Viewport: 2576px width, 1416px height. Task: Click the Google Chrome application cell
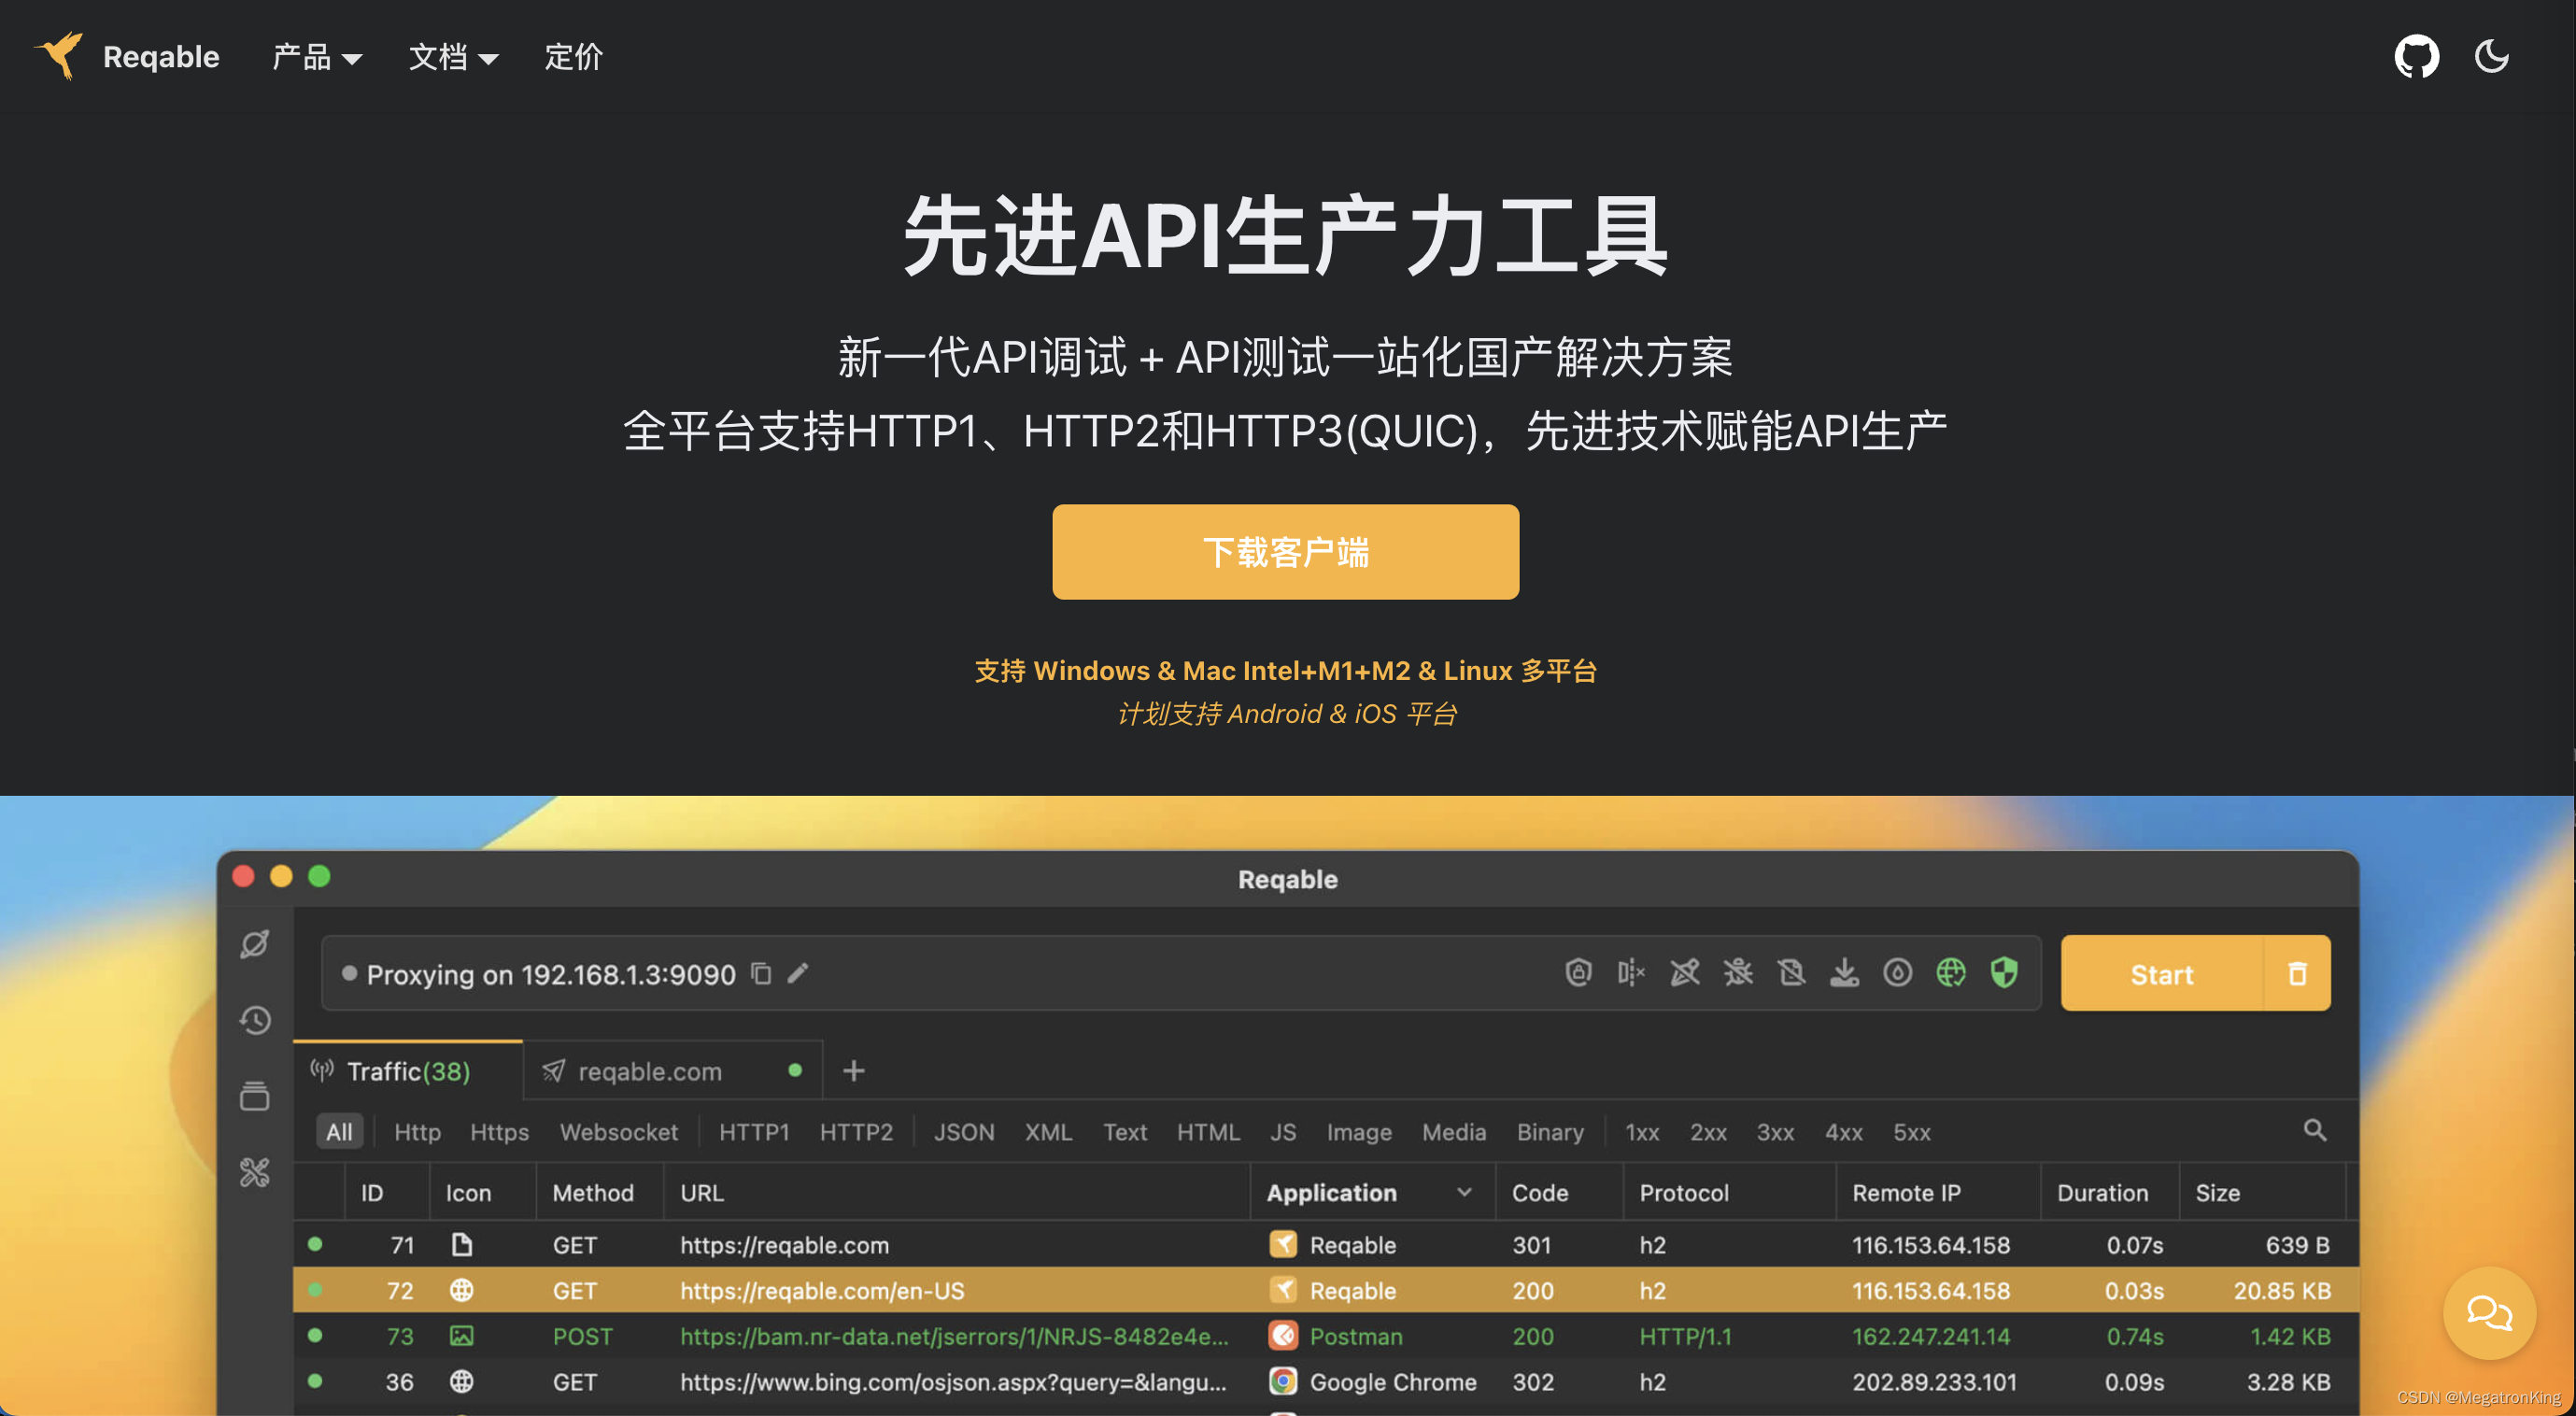[1372, 1382]
